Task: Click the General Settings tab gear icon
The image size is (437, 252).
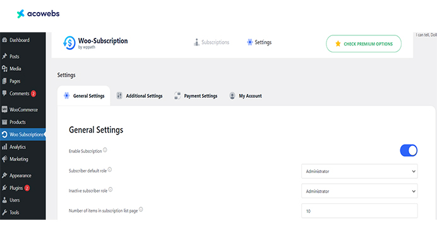Action: point(66,95)
